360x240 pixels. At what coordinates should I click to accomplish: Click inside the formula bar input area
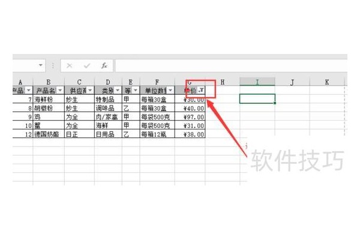(231, 66)
